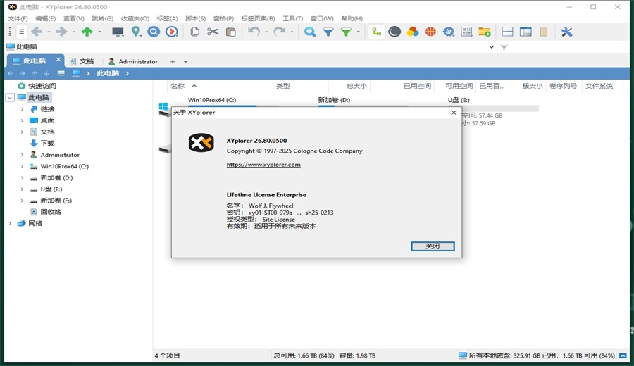
Task: Open the 工具(T) menu
Action: [x=293, y=18]
